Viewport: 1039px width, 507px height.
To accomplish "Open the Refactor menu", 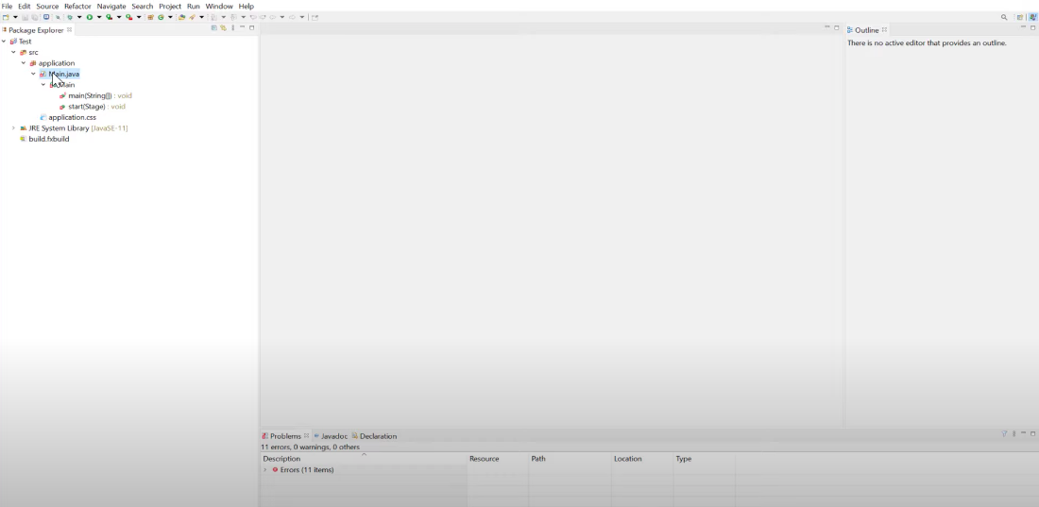I will (x=77, y=6).
